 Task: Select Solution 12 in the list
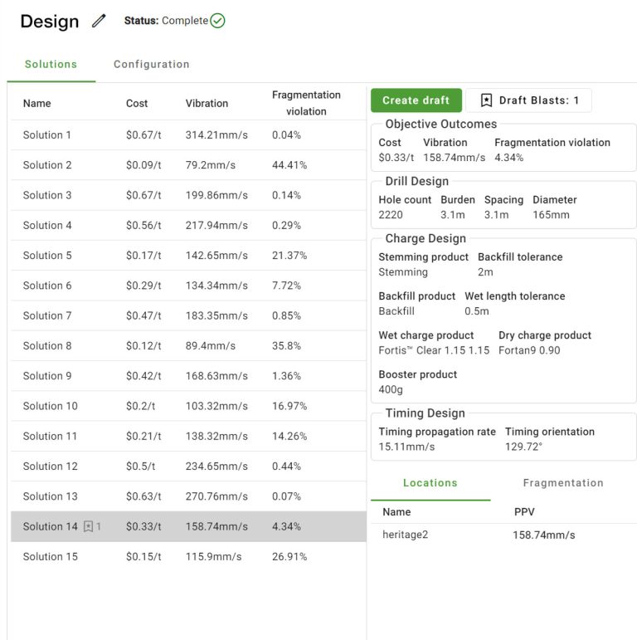pos(188,467)
